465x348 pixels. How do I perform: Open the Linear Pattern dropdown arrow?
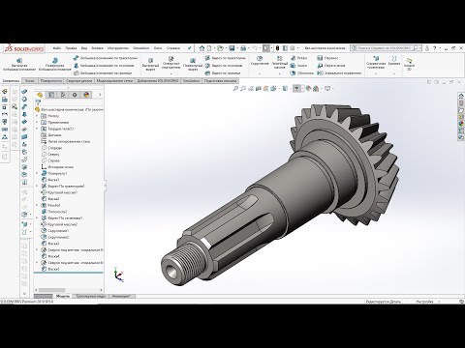pyautogui.click(x=280, y=73)
